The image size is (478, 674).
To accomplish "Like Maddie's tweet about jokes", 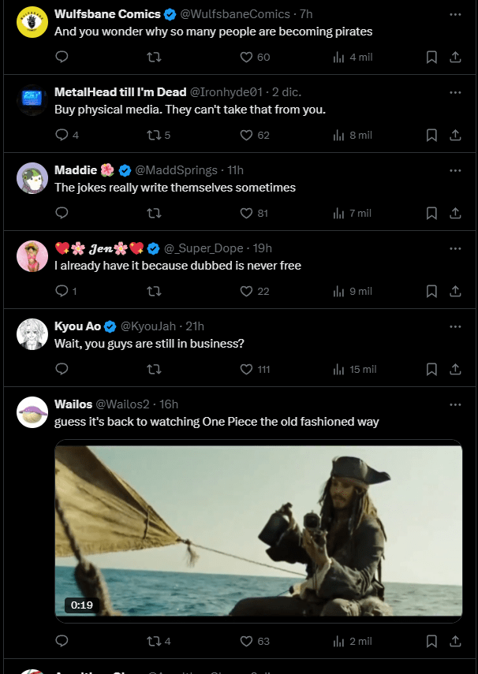I will tap(246, 213).
